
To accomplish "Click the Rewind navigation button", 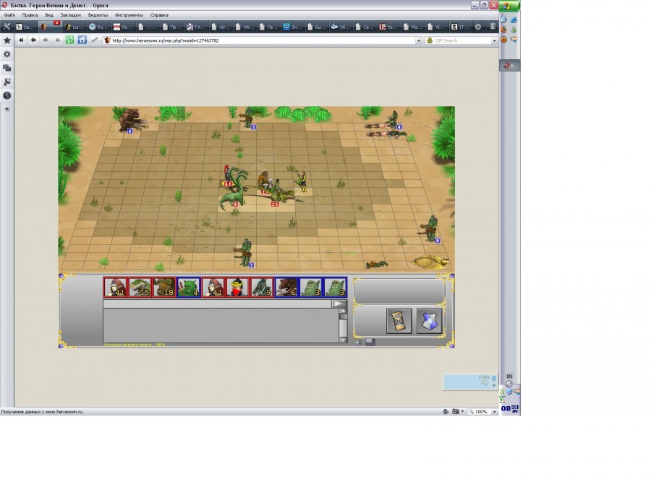I will 21,40.
